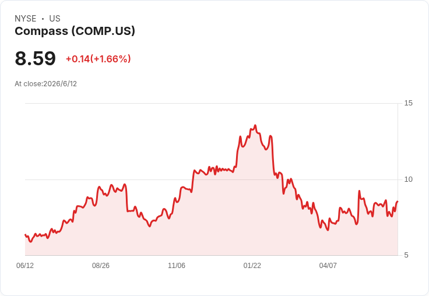Click the line's starting point at 06/12
Image resolution: width=429 pixels, height=296 pixels.
[x=25, y=234]
